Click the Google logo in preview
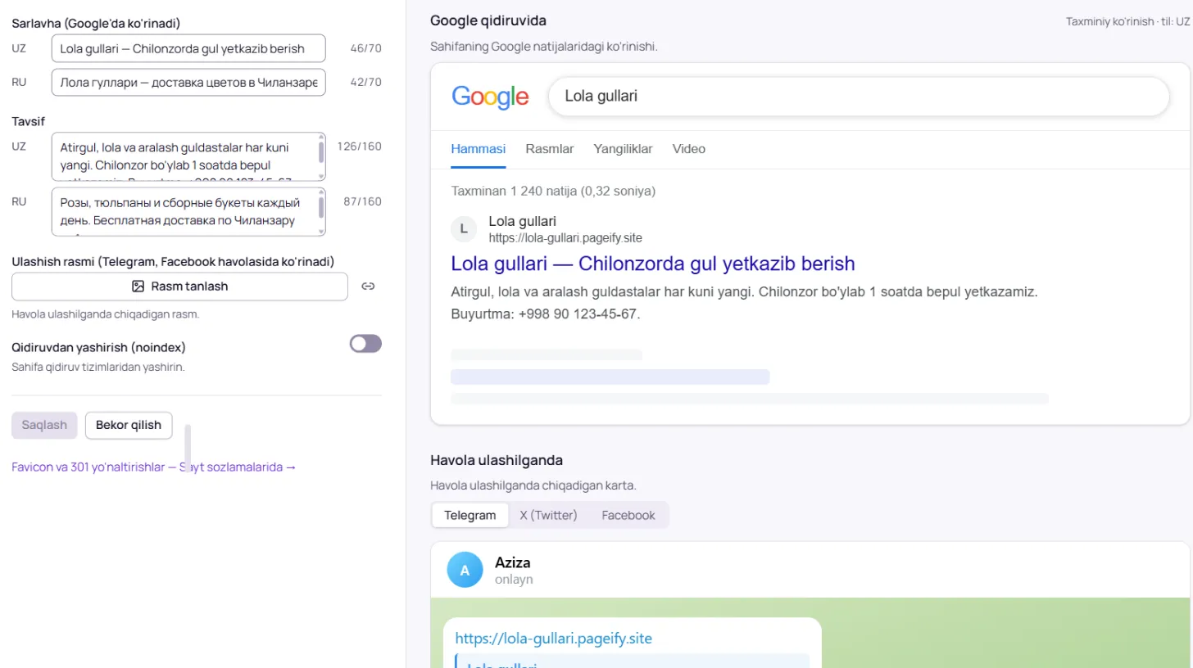Image resolution: width=1193 pixels, height=668 pixels. point(490,97)
